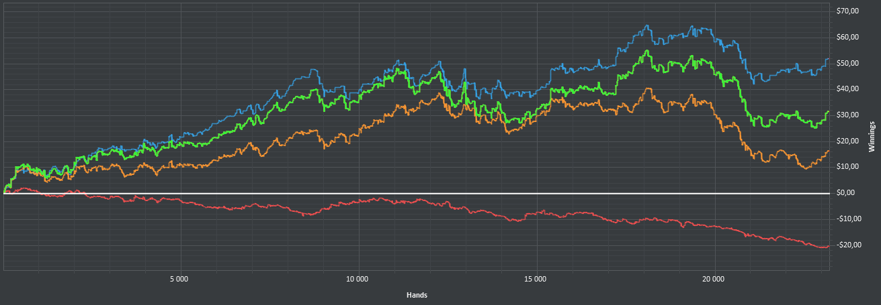Screen dimensions: 881x305
Task: Click the $40,00 axis label
Action: coord(847,88)
